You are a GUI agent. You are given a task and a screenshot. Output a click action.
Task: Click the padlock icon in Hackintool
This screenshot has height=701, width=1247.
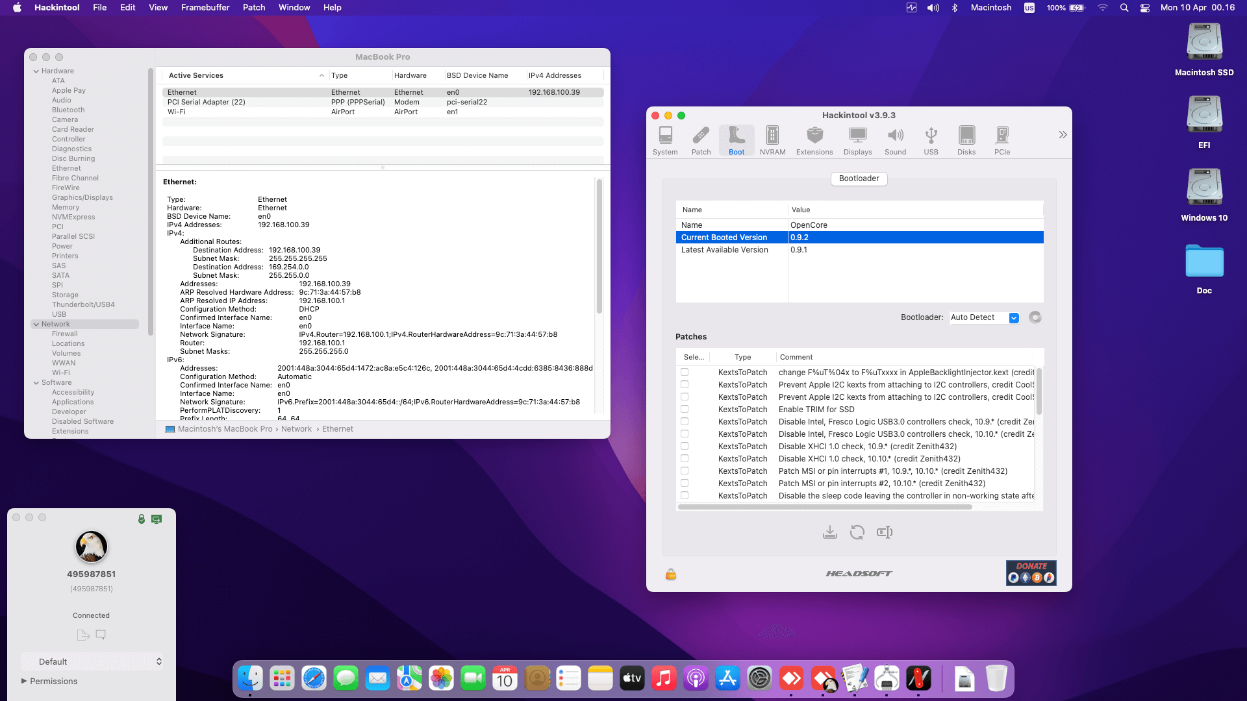pyautogui.click(x=671, y=574)
